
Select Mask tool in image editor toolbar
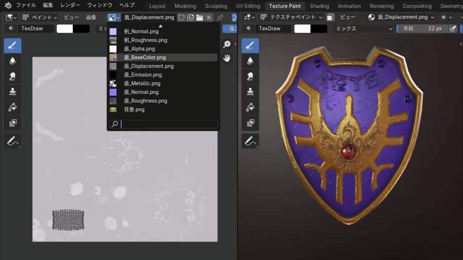tap(12, 123)
